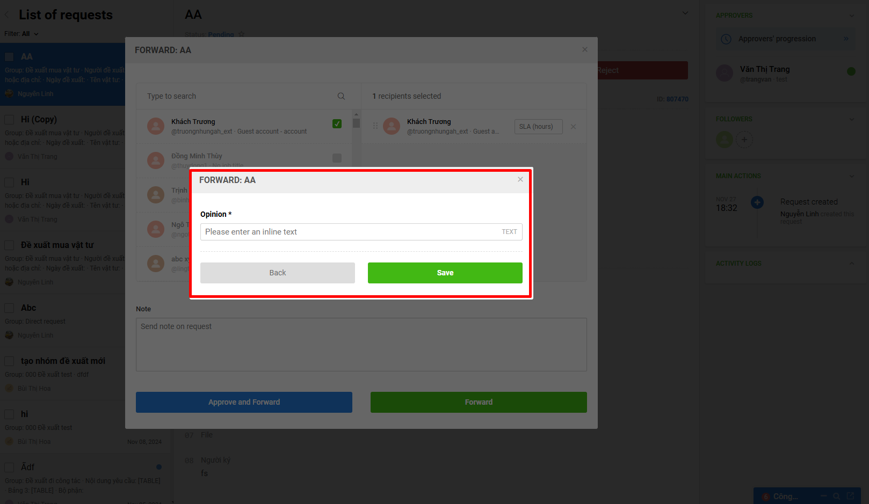The width and height of the screenshot is (869, 504).
Task: Tick the Abc request checkbox
Action: [x=9, y=308]
